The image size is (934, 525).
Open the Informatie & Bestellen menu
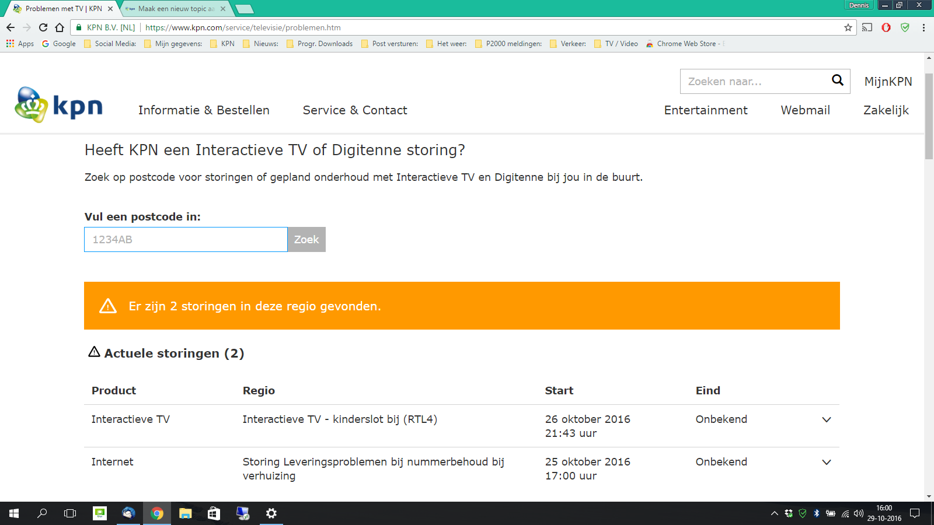pyautogui.click(x=204, y=110)
